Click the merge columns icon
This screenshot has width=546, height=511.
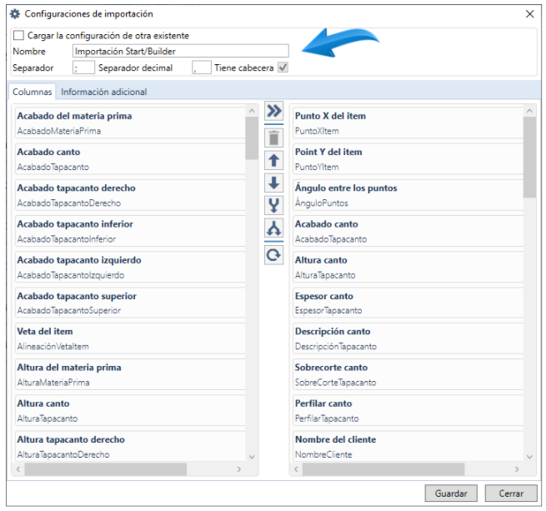tap(273, 206)
